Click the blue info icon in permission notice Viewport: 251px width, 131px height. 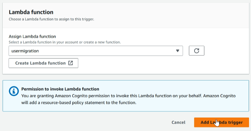pos(14,91)
